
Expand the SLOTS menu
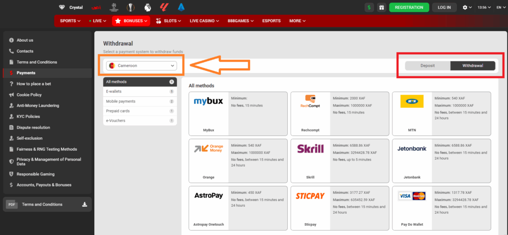(x=168, y=21)
